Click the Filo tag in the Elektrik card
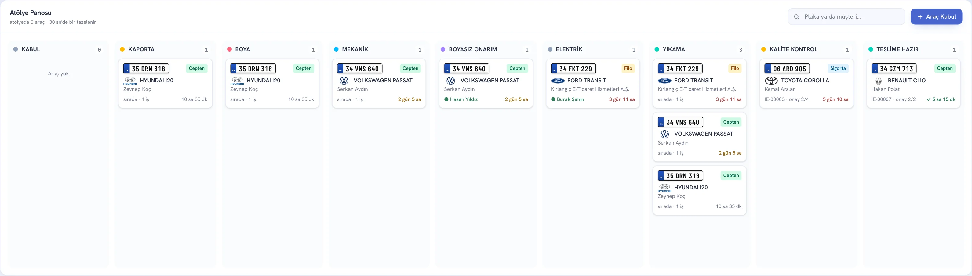Screen dimensions: 972x276 pos(628,68)
